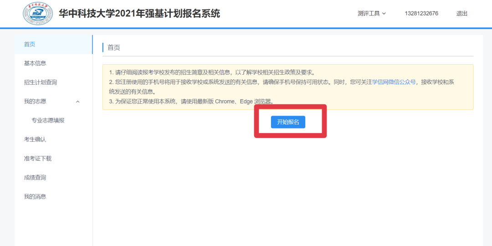The image size is (492, 246).
Task: Open 我的消息 in the sidebar
Action: point(53,197)
